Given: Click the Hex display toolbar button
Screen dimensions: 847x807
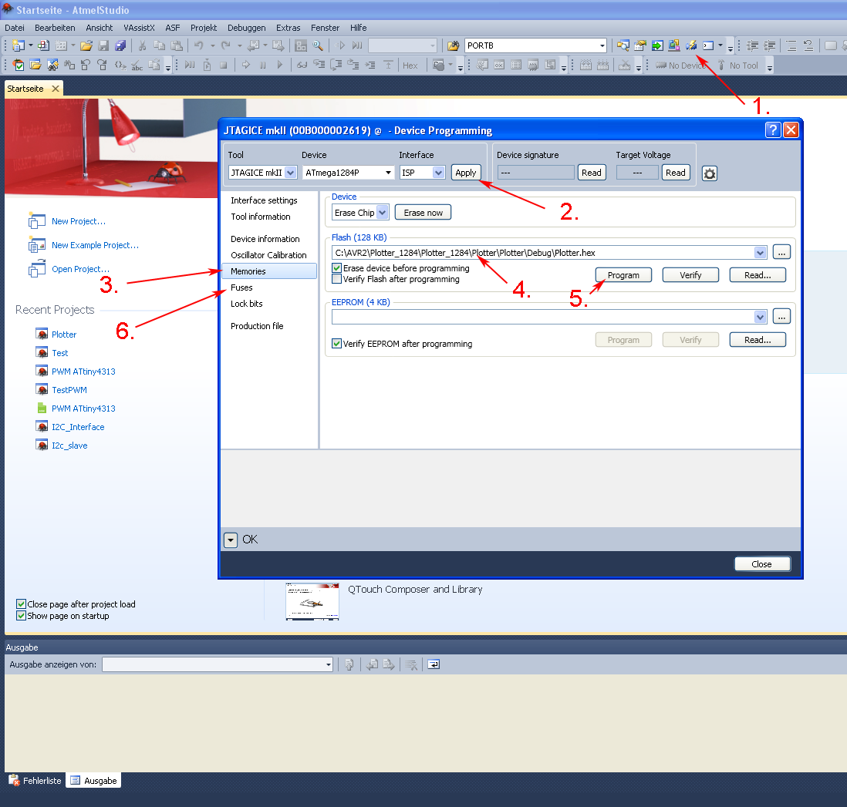Looking at the screenshot, I should tap(410, 66).
